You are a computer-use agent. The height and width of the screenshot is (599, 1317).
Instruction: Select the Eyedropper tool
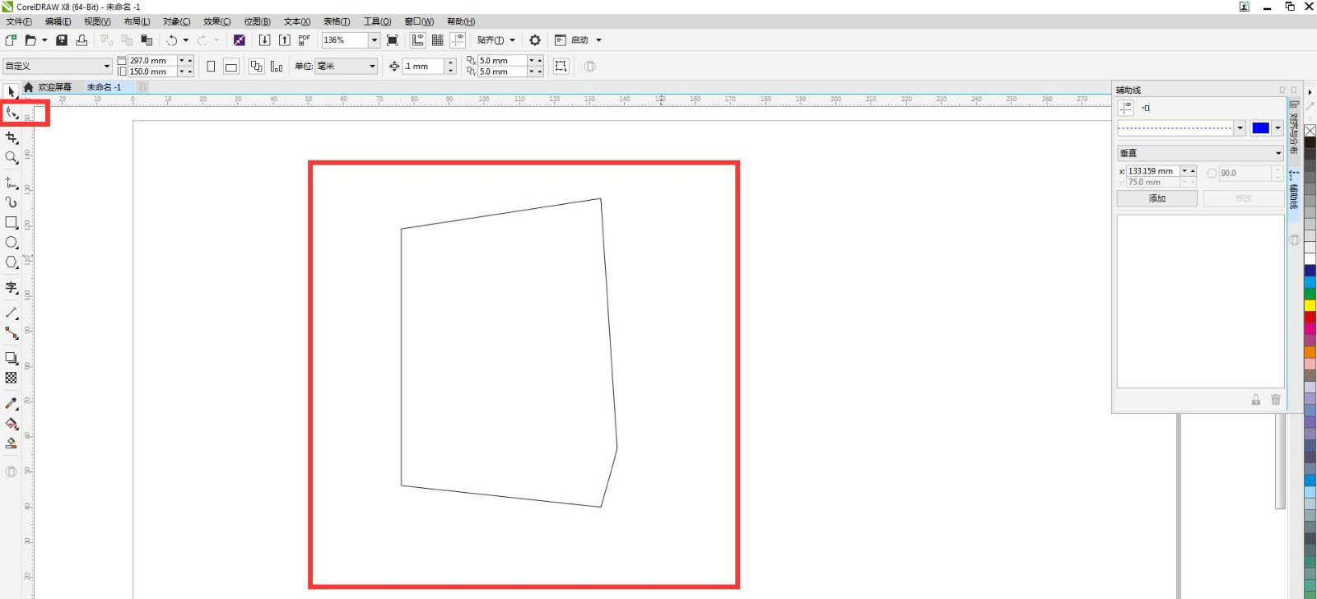point(12,403)
